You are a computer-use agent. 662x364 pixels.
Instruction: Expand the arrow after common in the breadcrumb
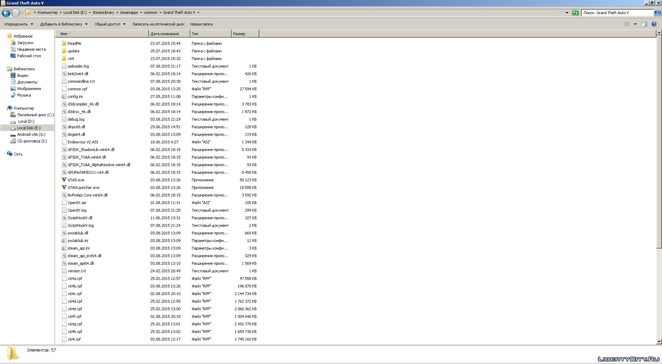[x=160, y=13]
